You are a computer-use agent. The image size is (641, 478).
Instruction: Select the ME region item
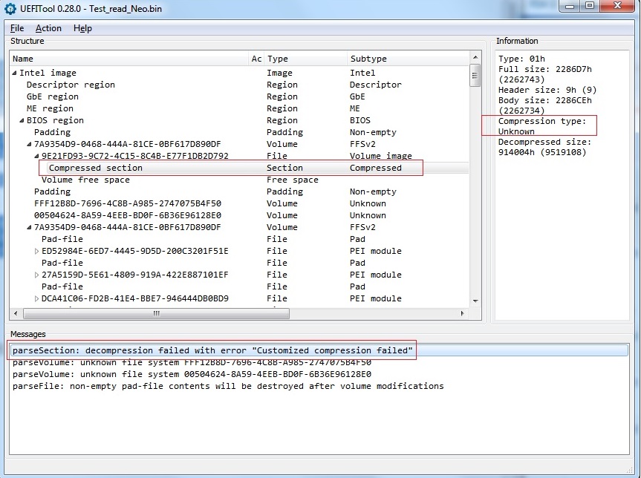pyautogui.click(x=50, y=108)
